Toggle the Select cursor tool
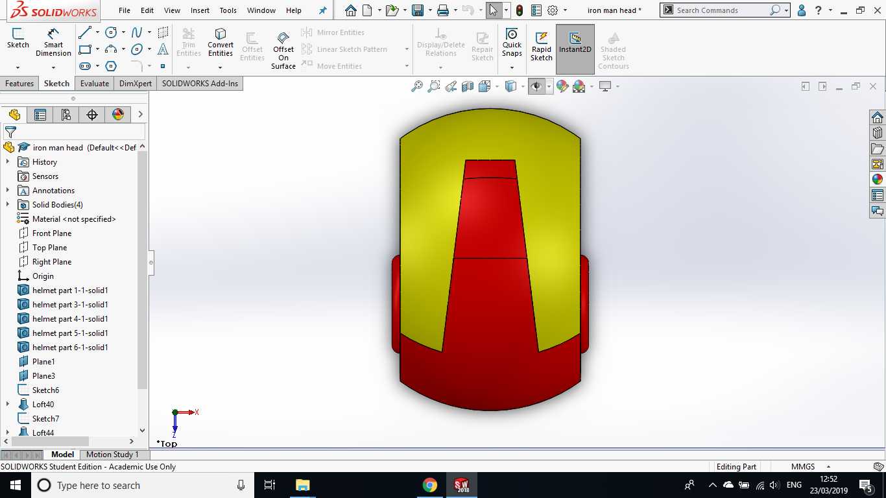This screenshot has height=498, width=886. pyautogui.click(x=494, y=10)
